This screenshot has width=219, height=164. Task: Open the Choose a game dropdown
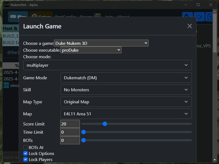pos(101,43)
